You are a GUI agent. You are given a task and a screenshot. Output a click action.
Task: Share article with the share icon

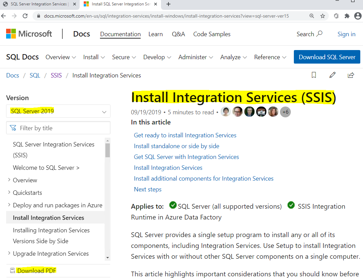[351, 75]
